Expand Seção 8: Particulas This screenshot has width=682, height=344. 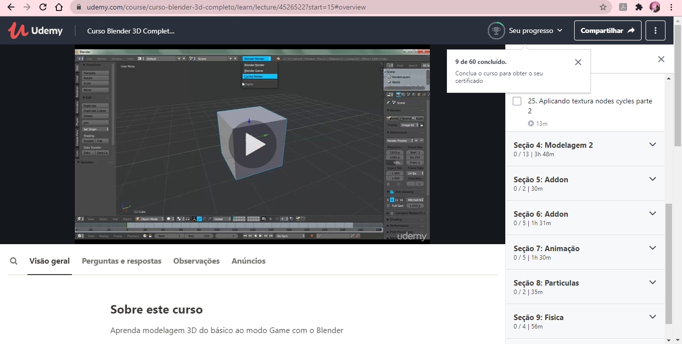tap(585, 287)
